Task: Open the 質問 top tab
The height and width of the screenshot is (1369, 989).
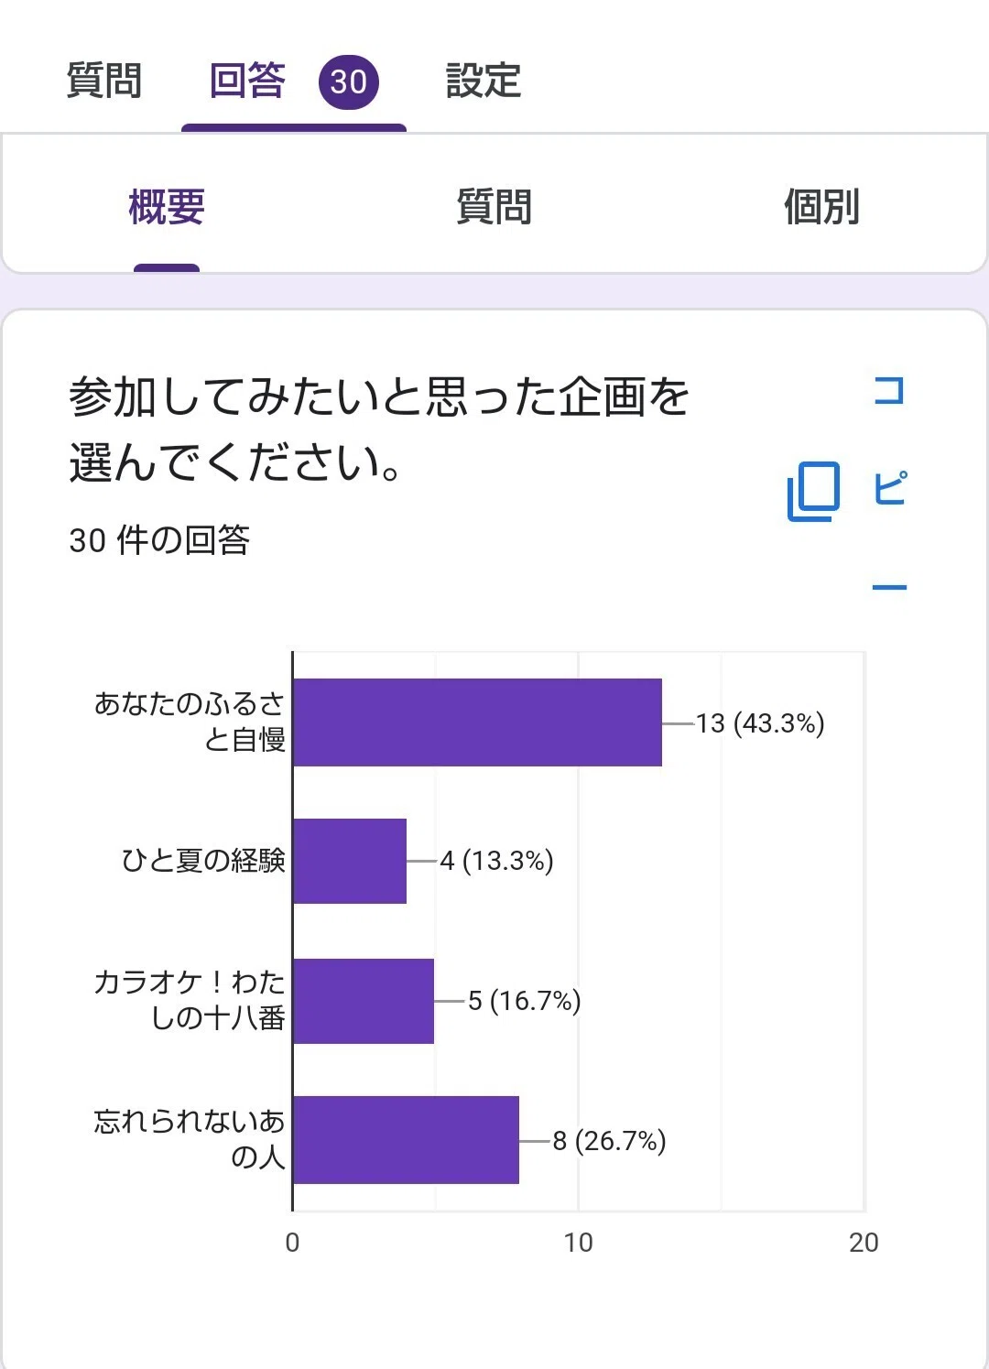Action: (104, 81)
